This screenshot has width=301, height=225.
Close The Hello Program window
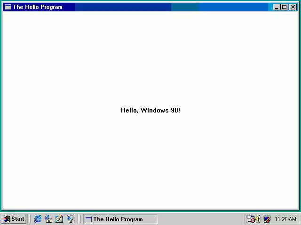[293, 7]
